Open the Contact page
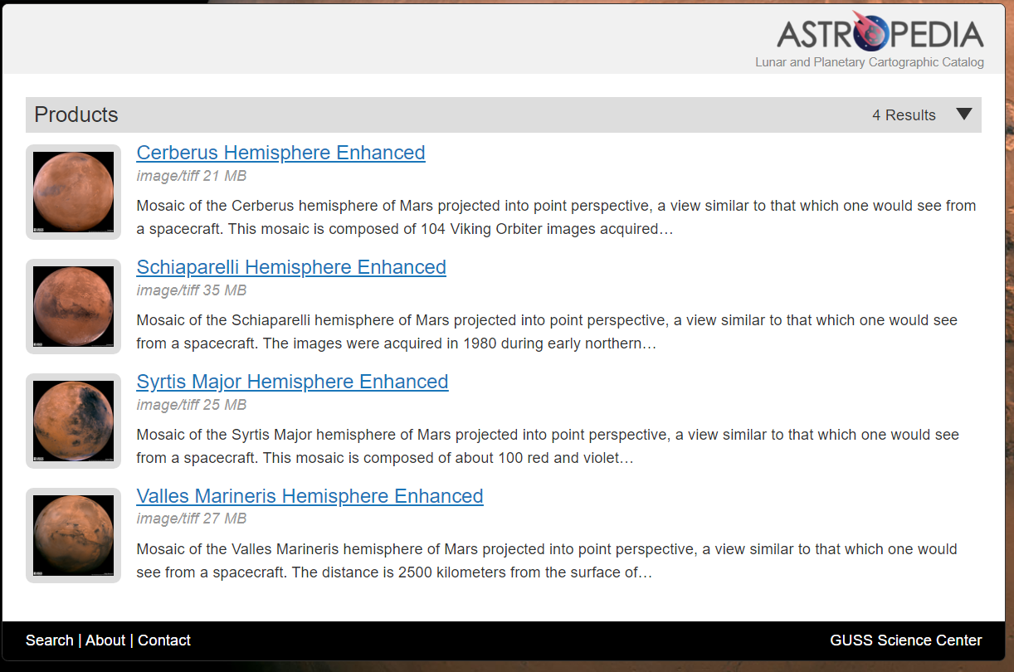Image resolution: width=1014 pixels, height=672 pixels. coord(163,640)
